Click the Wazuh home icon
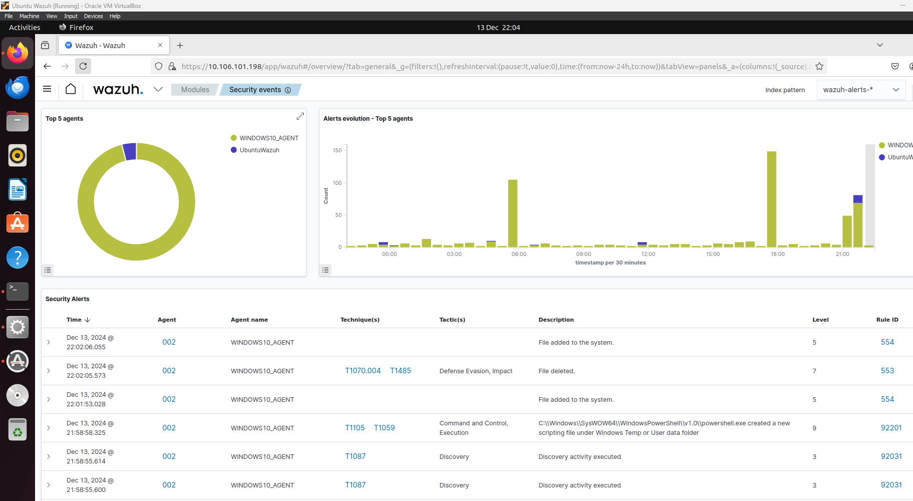Image resolution: width=913 pixels, height=501 pixels. [x=71, y=89]
